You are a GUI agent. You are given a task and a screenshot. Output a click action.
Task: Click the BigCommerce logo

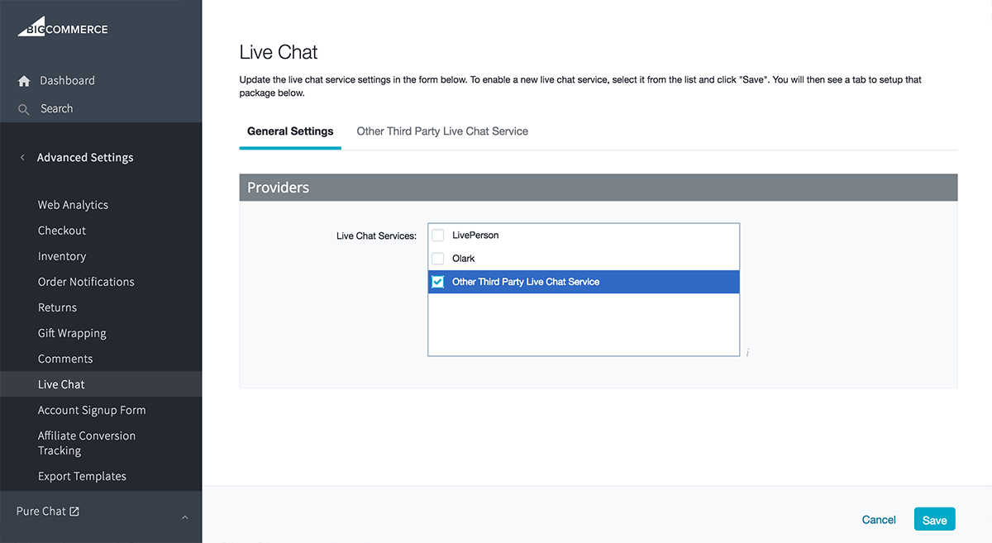click(x=63, y=27)
